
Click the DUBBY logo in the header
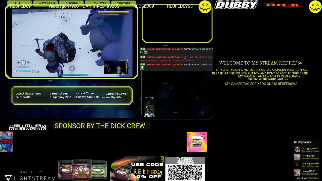236,5
